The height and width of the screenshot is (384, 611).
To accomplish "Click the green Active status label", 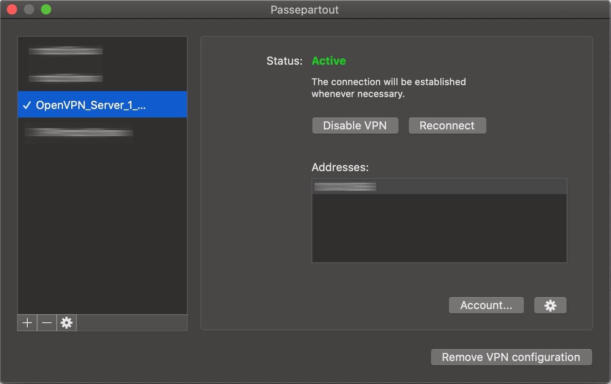I will point(329,61).
